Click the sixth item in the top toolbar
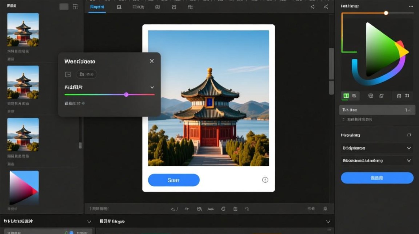The height and width of the screenshot is (234, 419). tap(190, 7)
